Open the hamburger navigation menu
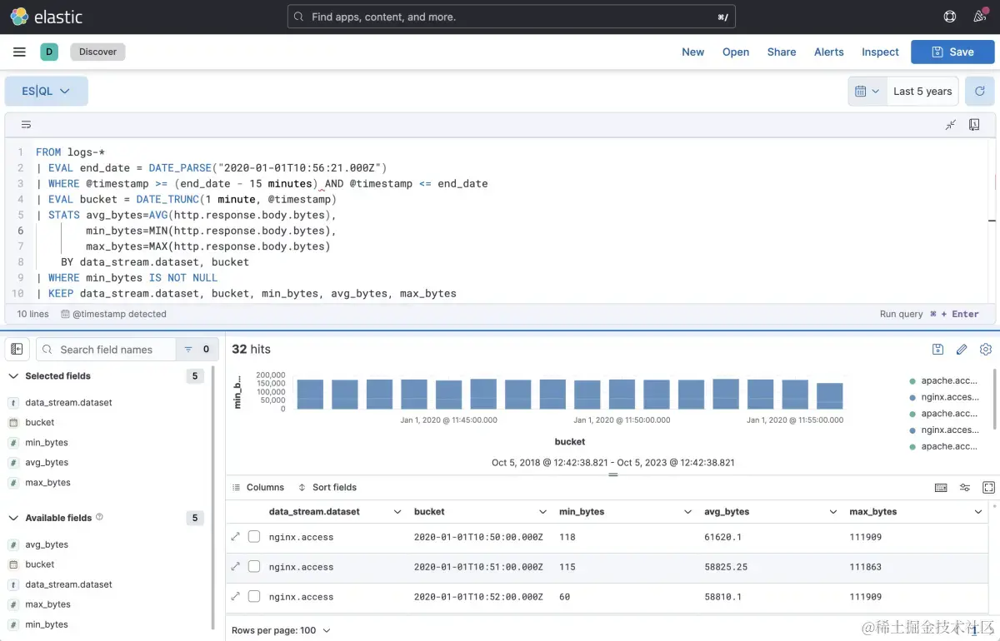 point(19,52)
